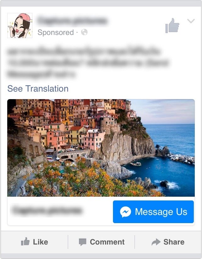The height and width of the screenshot is (259, 202).
Task: Click the globe public audience icon
Action: coord(84,32)
